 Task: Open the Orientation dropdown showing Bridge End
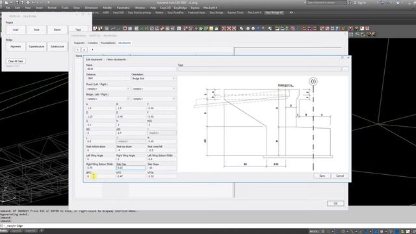153,79
